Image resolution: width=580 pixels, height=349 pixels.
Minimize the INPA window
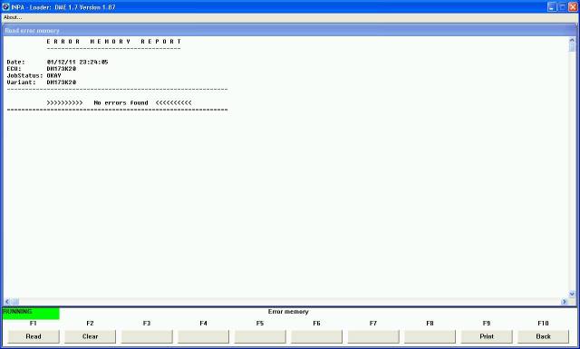click(552, 6)
